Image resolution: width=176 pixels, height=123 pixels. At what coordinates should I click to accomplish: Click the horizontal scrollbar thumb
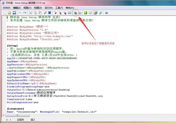tap(18, 115)
